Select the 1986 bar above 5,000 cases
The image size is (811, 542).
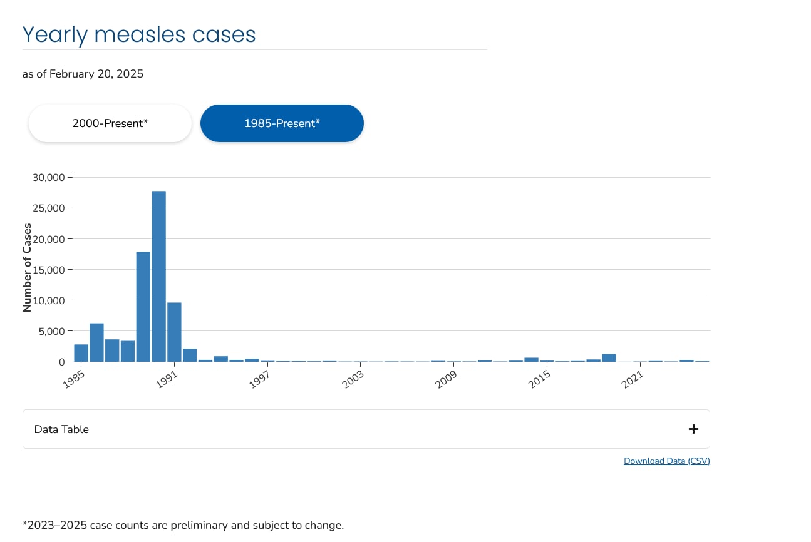(x=96, y=342)
